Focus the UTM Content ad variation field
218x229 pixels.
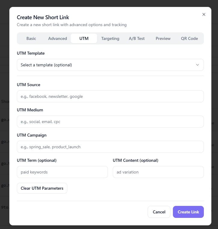pyautogui.click(x=158, y=172)
